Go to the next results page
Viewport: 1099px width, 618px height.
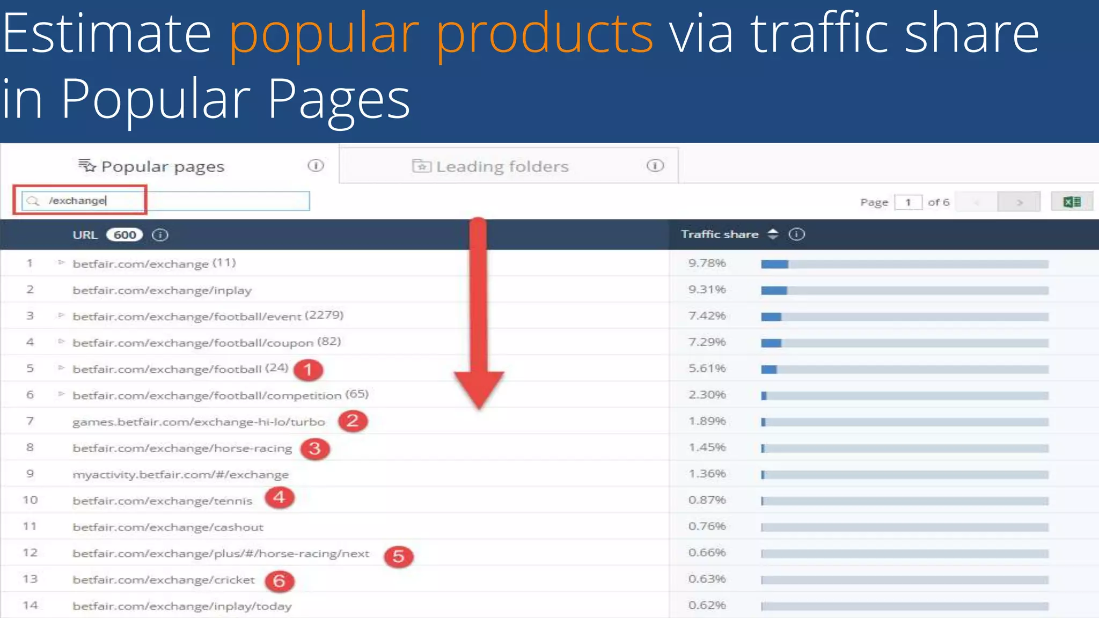coord(1019,202)
